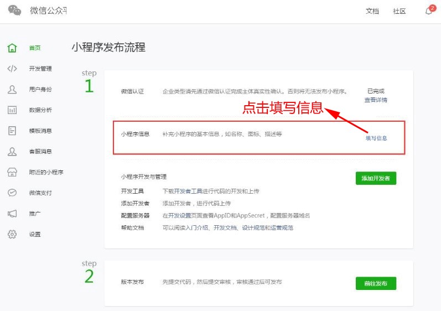Click the green 添加开发者 button
This screenshot has height=311, width=441.
click(x=376, y=178)
